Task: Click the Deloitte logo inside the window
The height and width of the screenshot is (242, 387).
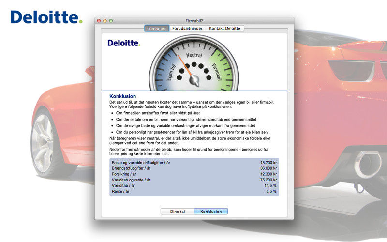Action: (x=124, y=43)
